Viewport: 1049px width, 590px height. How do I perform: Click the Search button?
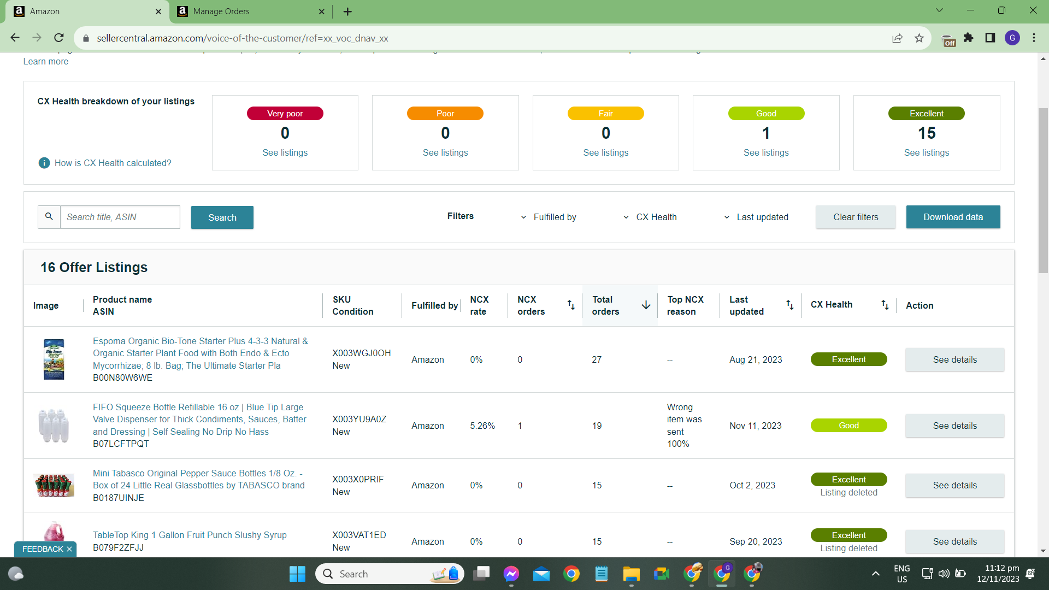222,217
